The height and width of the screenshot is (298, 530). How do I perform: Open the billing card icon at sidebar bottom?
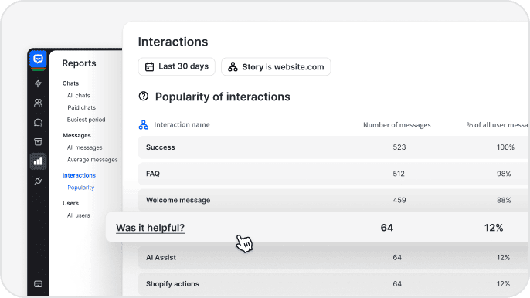pos(38,284)
